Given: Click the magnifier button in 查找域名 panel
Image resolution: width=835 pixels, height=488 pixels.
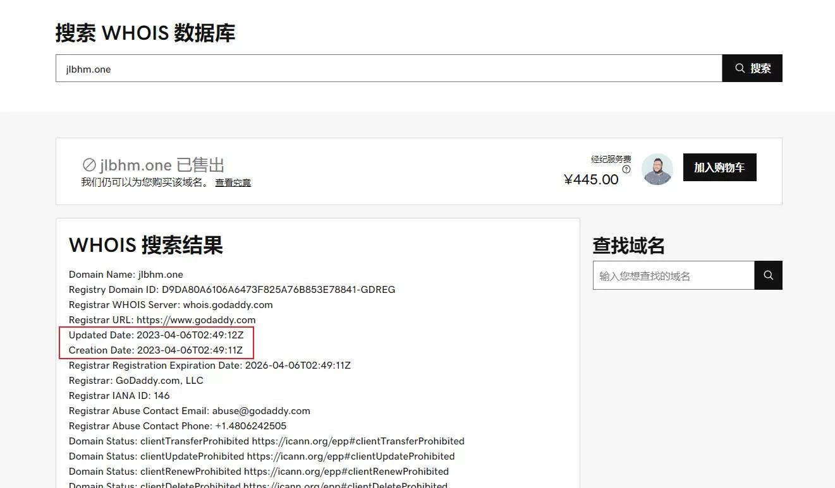Looking at the screenshot, I should [768, 275].
